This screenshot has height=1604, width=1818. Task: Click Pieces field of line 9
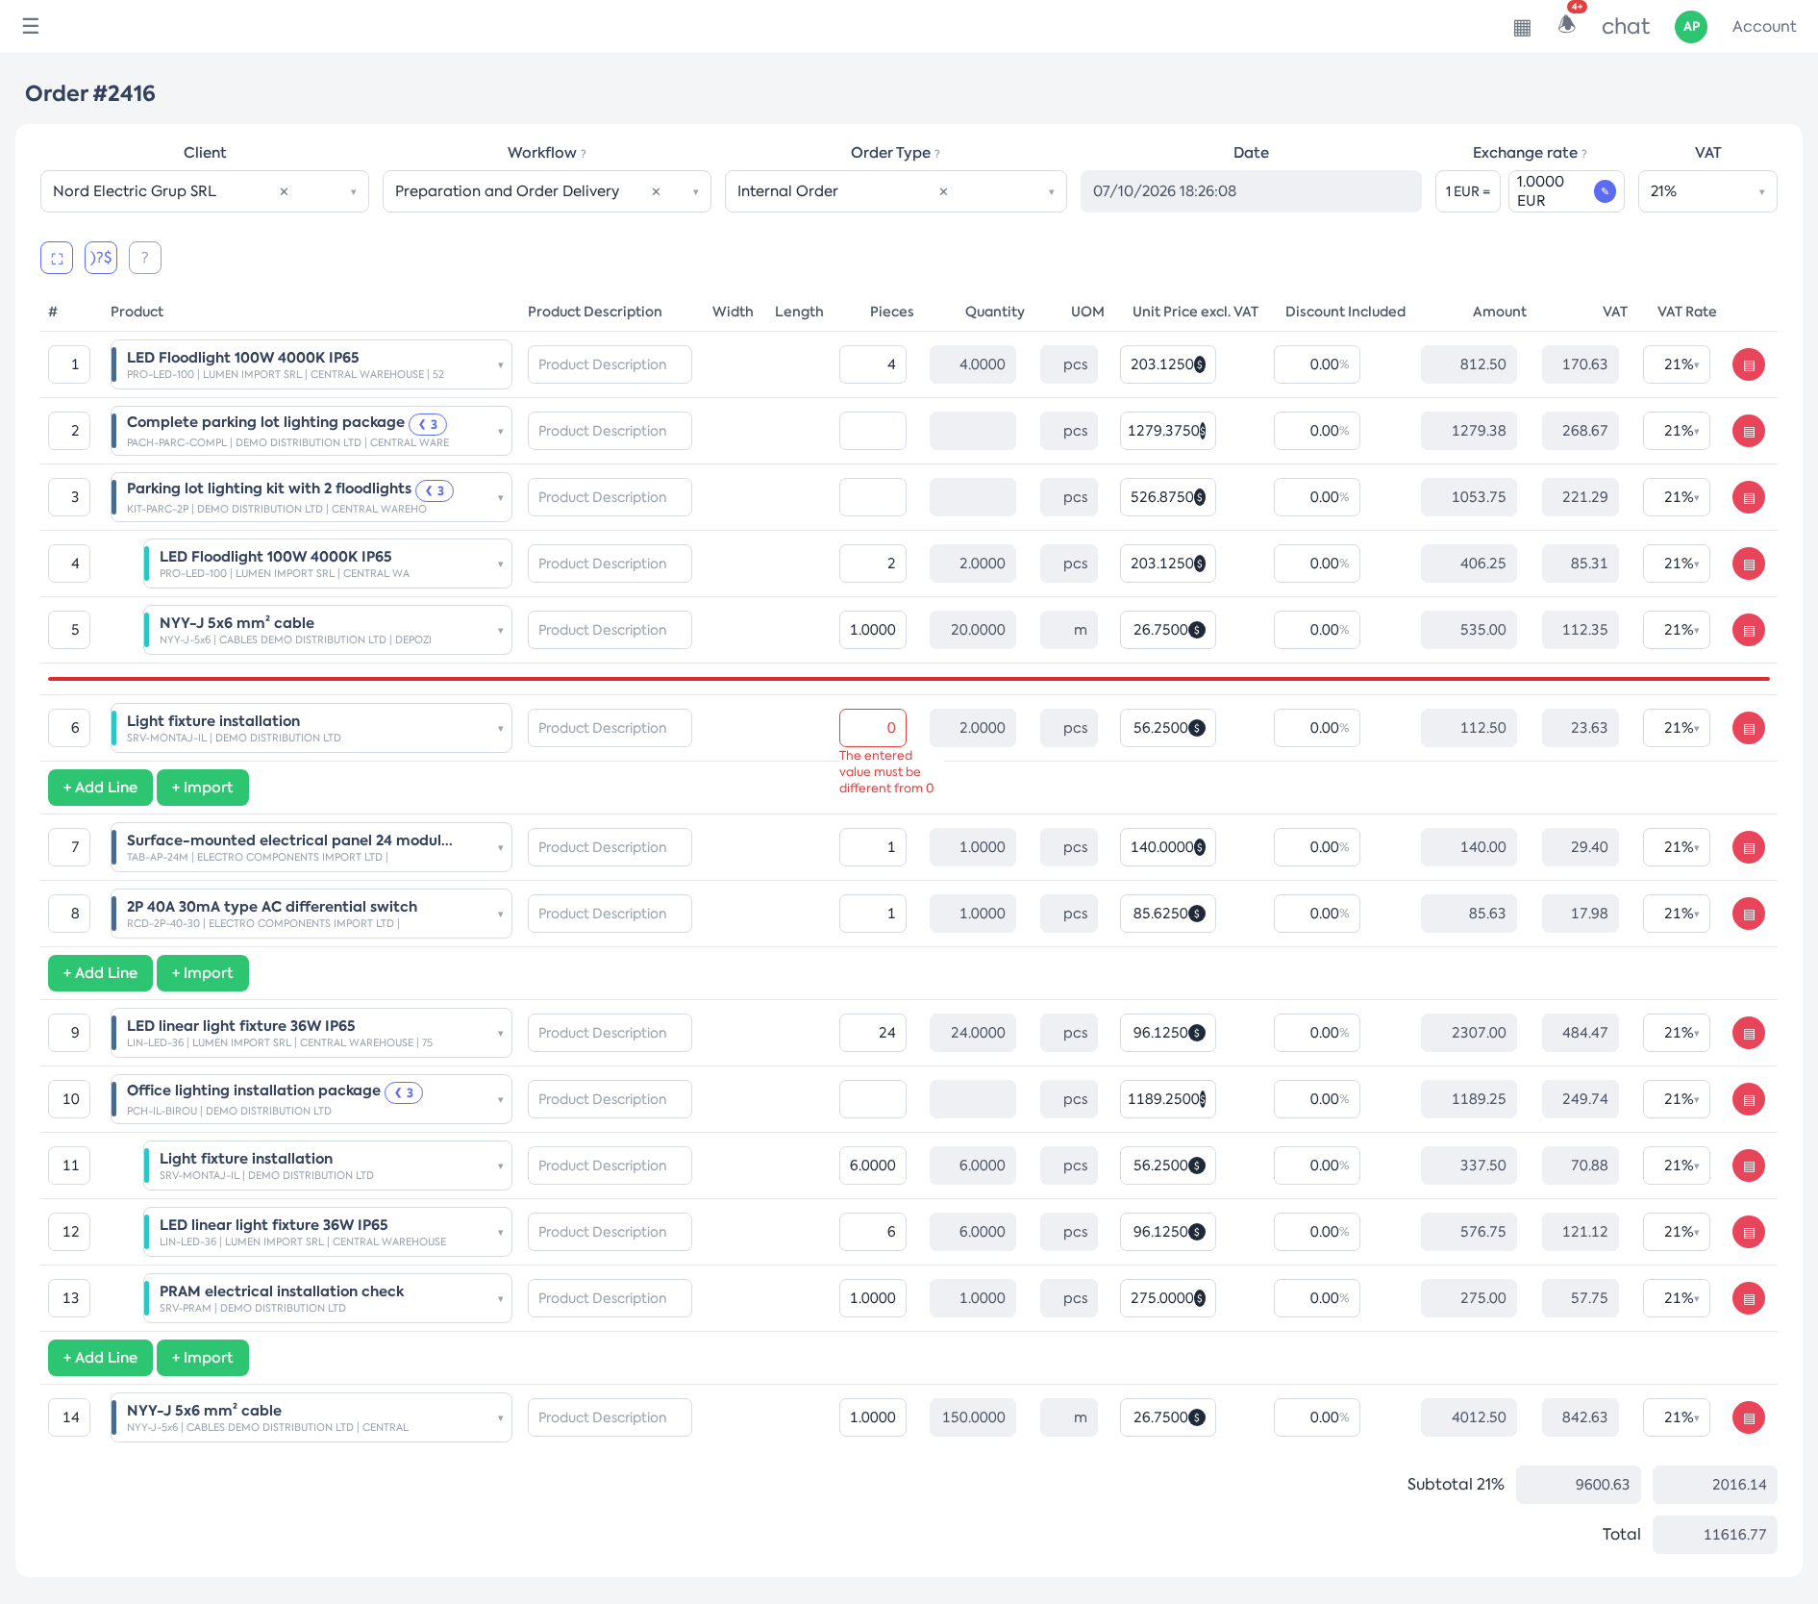(x=873, y=1033)
